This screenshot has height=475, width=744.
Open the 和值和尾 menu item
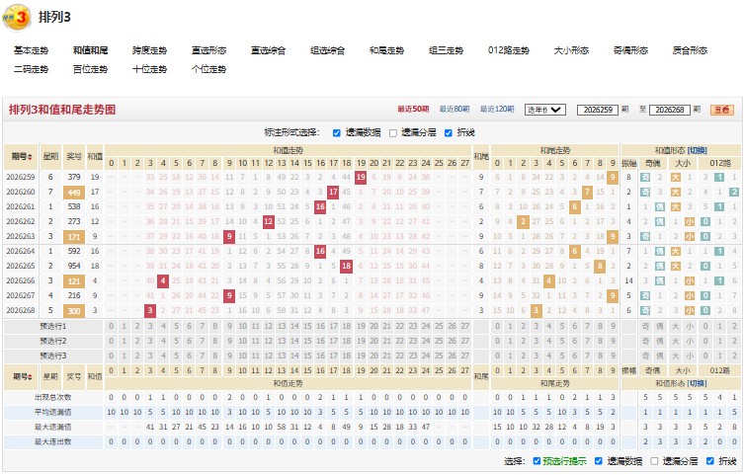(x=90, y=50)
